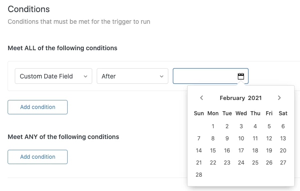Select February 6 in the calendar
This screenshot has width=300, height=191.
pyautogui.click(x=283, y=126)
